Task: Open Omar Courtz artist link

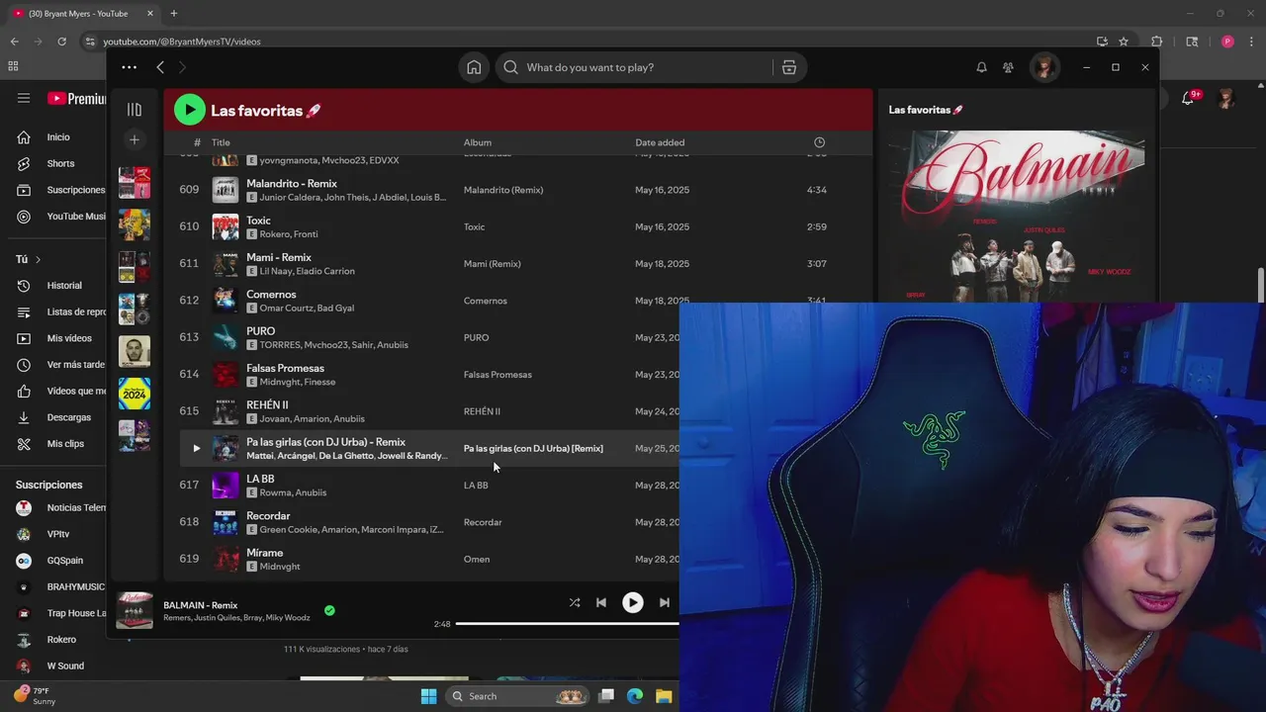Action: pyautogui.click(x=285, y=308)
